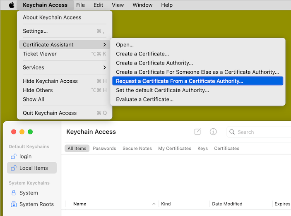
Task: Open System Roots keychain
Action: [x=36, y=204]
